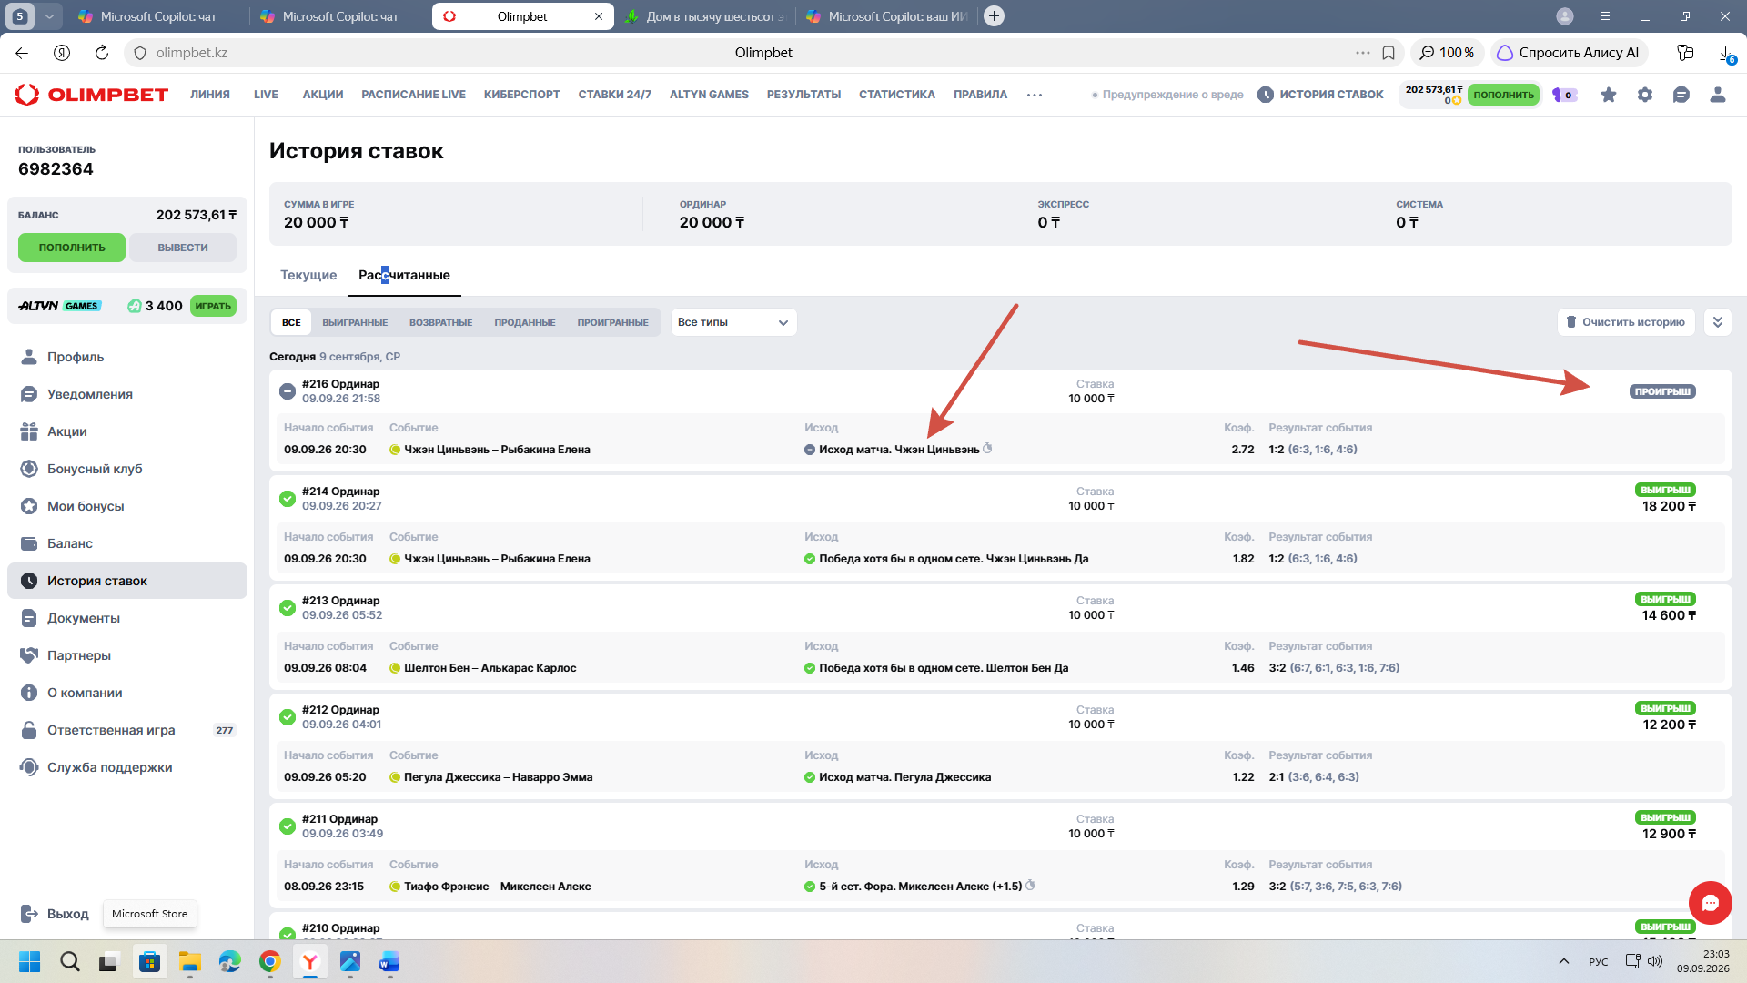Image resolution: width=1747 pixels, height=983 pixels.
Task: Open browser downloads icon
Action: point(1725,53)
